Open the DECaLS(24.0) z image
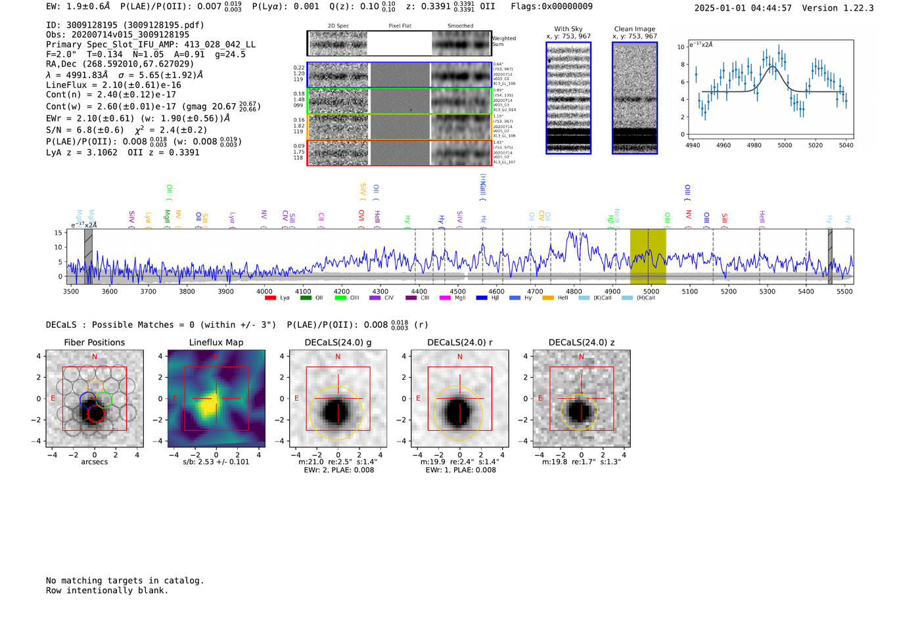The width and height of the screenshot is (920, 626). (x=581, y=399)
